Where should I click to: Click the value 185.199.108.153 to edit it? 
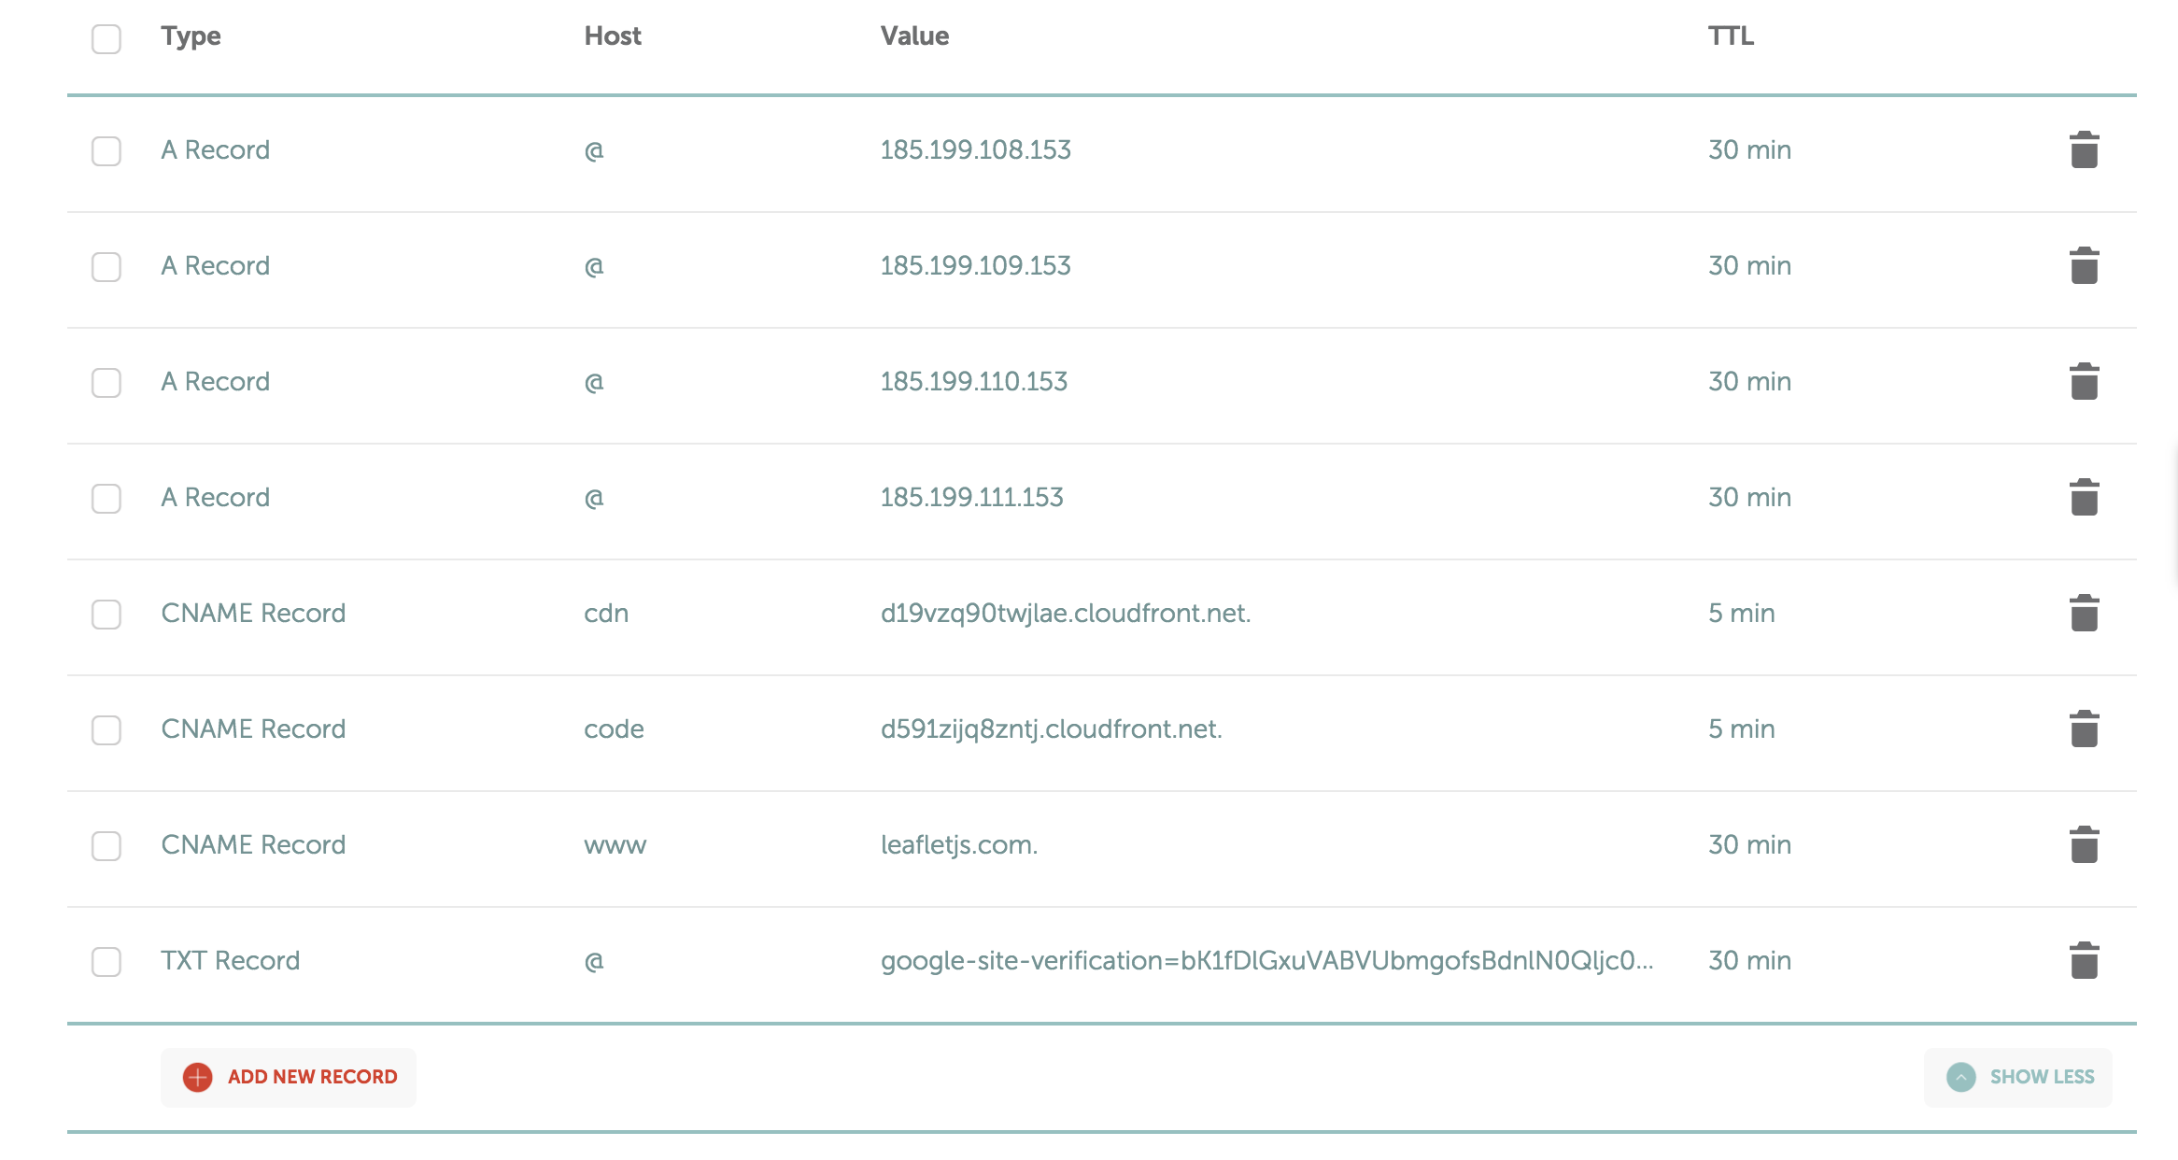(975, 149)
